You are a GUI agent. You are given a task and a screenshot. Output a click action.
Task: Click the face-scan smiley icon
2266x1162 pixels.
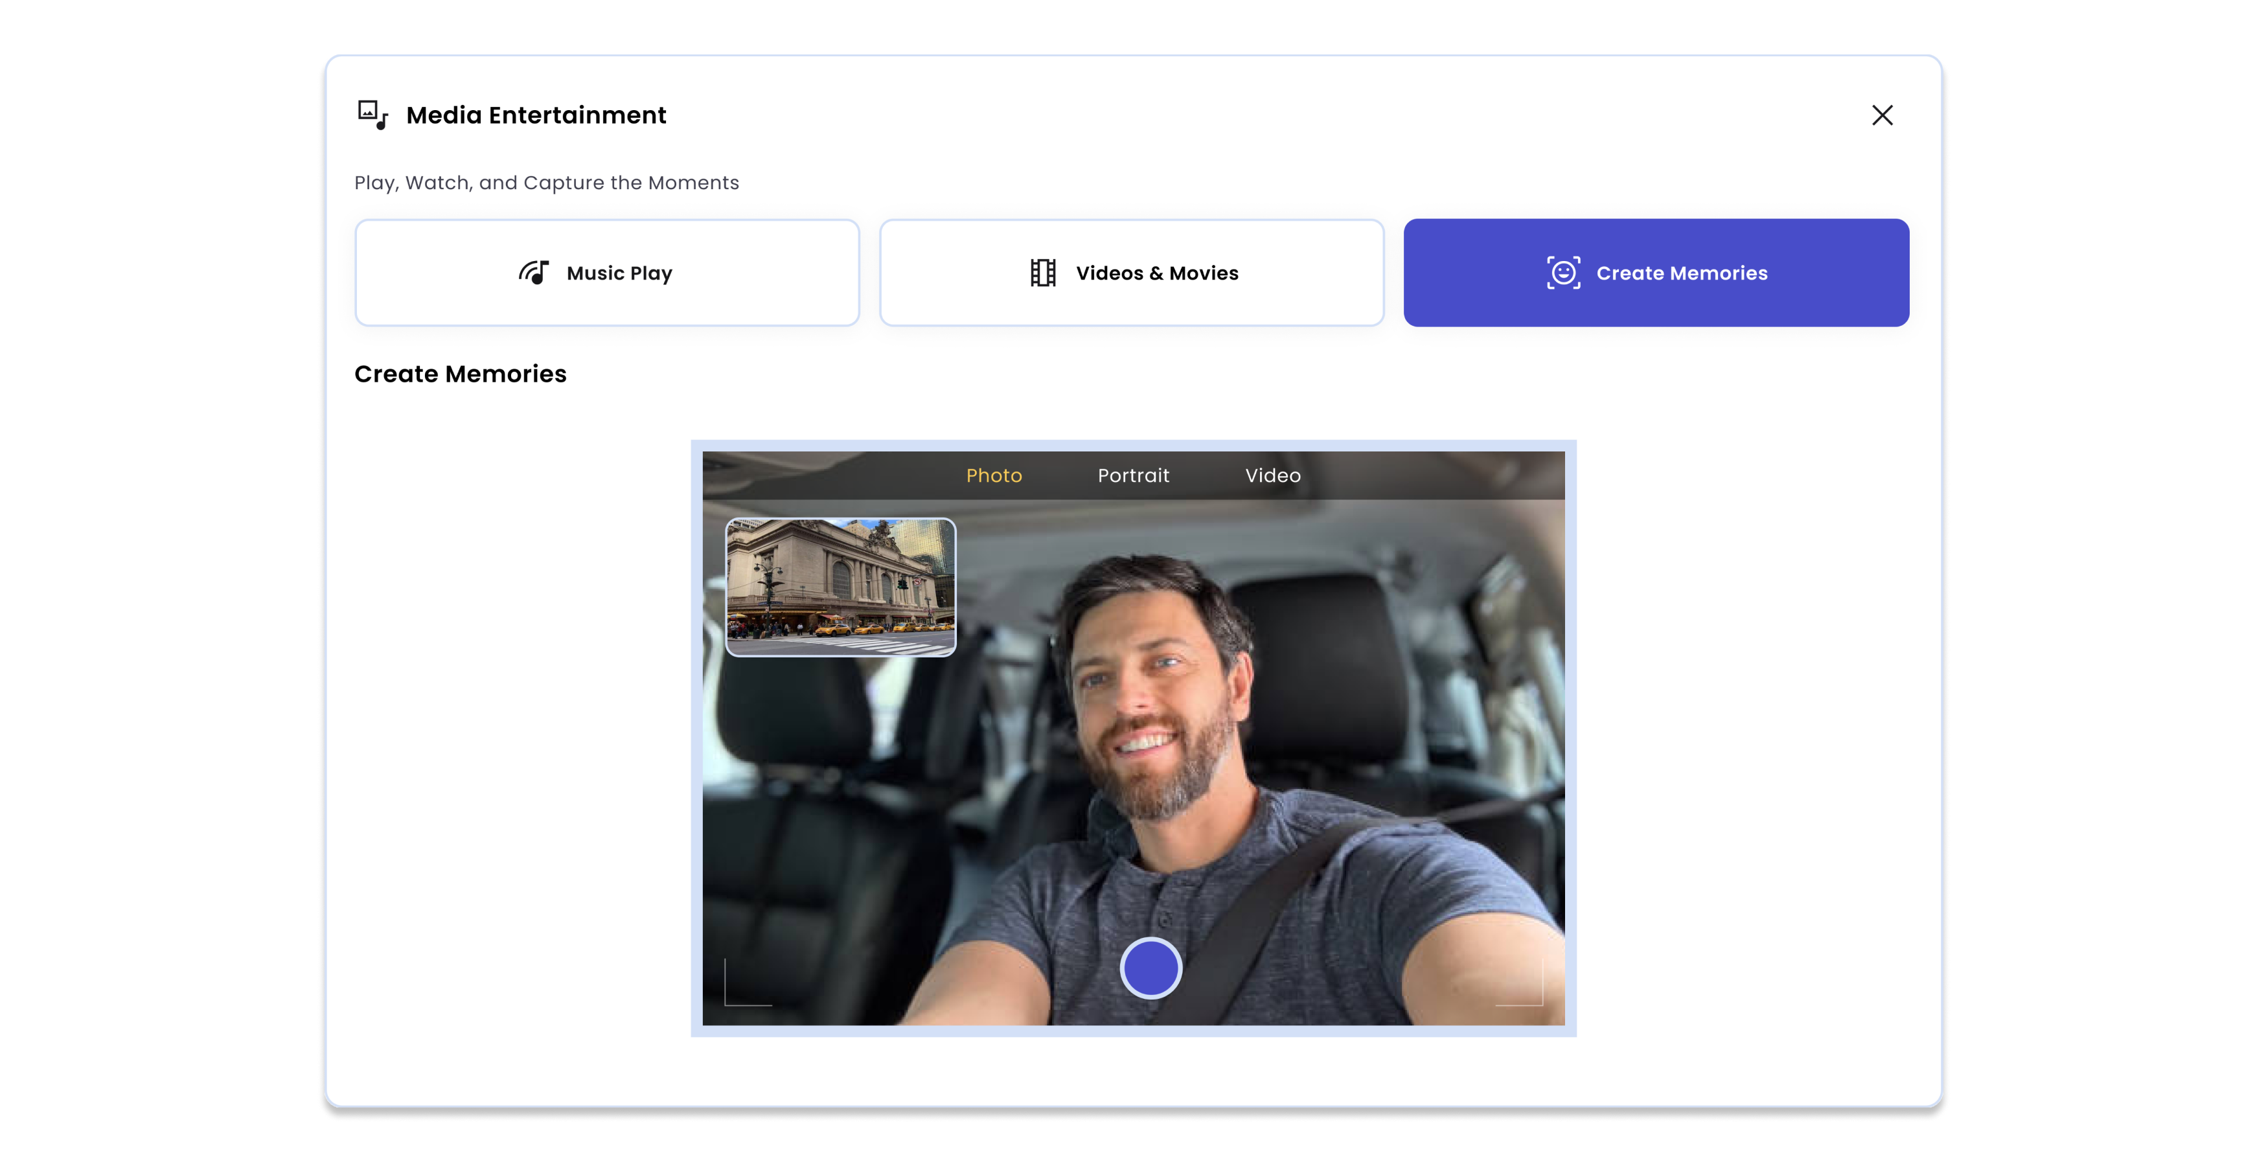(1563, 273)
